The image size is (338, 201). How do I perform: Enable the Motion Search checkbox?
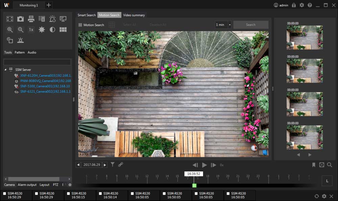[80, 25]
